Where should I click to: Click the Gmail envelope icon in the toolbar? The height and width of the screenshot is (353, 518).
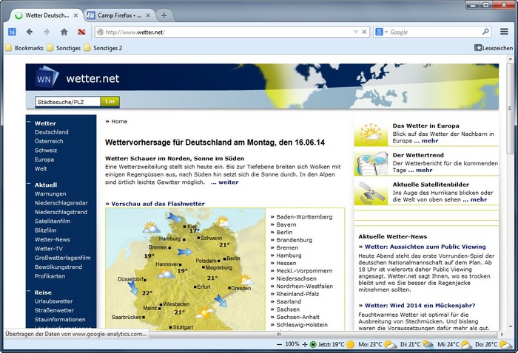tap(81, 32)
